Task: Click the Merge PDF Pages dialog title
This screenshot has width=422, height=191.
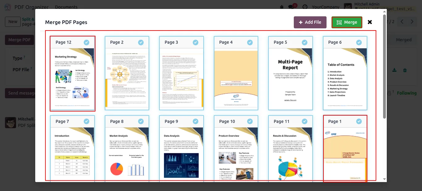Action: 66,22
